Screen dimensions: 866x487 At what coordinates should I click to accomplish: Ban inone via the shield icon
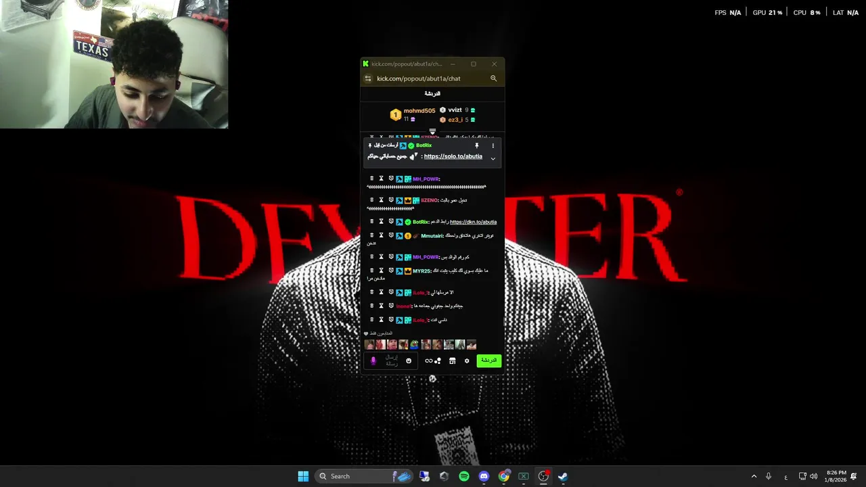point(391,306)
